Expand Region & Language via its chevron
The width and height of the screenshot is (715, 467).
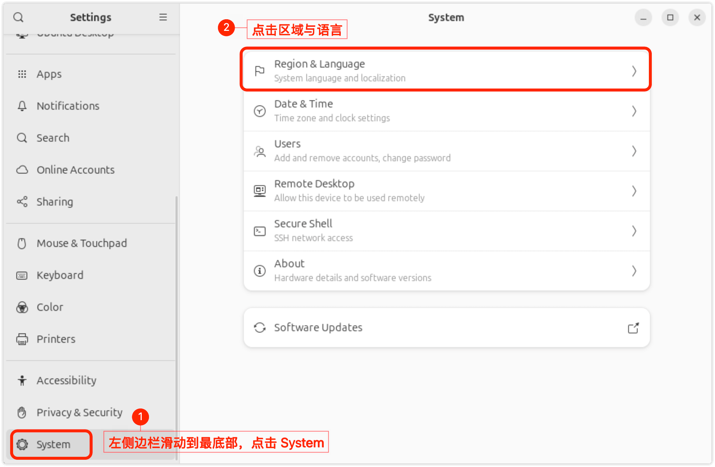634,71
